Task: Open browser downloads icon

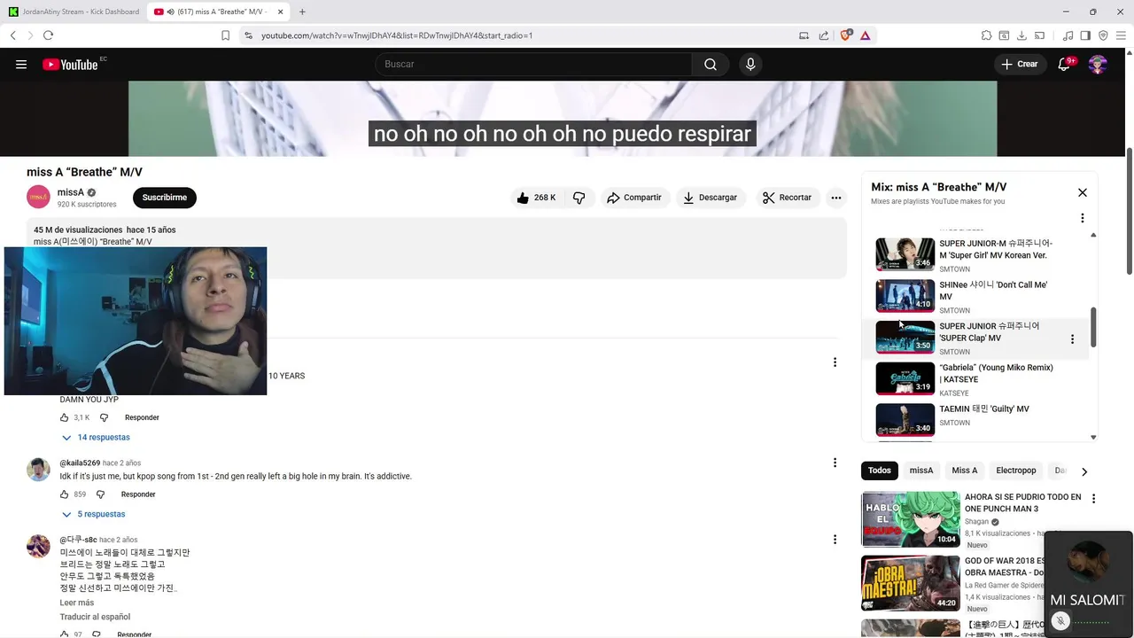Action: (x=1021, y=35)
